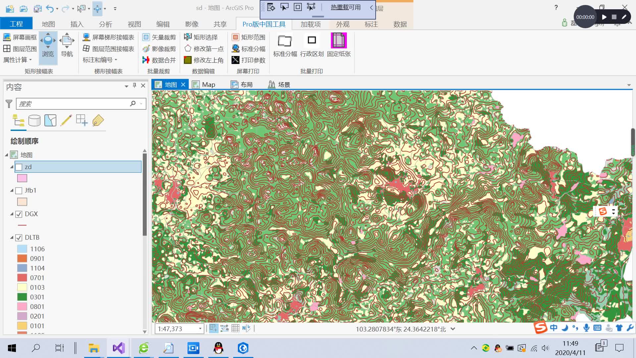The image size is (636, 358).
Task: Use the 修改第一点 edit tool
Action: coord(204,49)
